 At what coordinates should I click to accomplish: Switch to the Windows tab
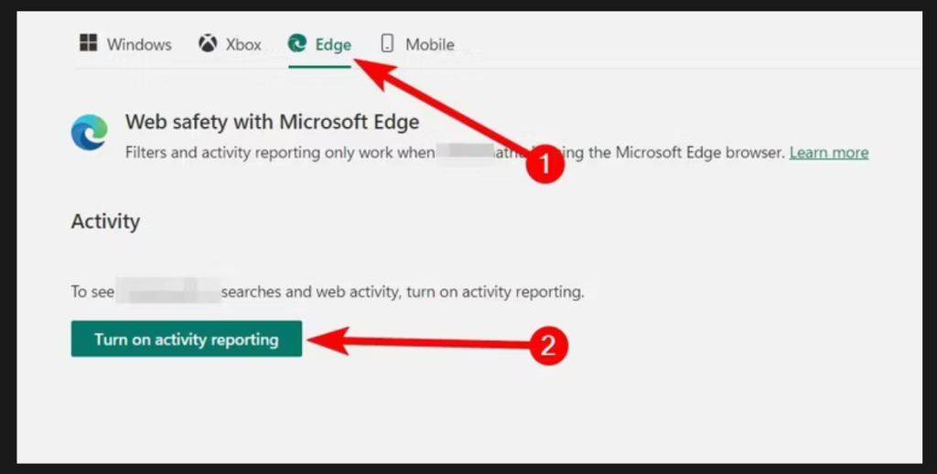tap(139, 44)
